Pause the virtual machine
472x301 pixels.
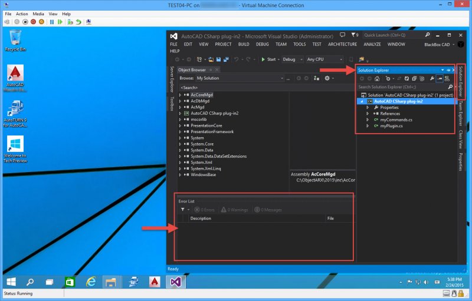[x=52, y=22]
